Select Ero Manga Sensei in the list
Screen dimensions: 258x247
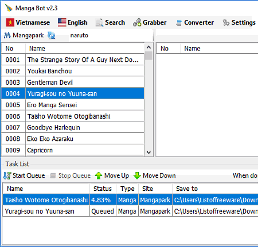click(73, 105)
